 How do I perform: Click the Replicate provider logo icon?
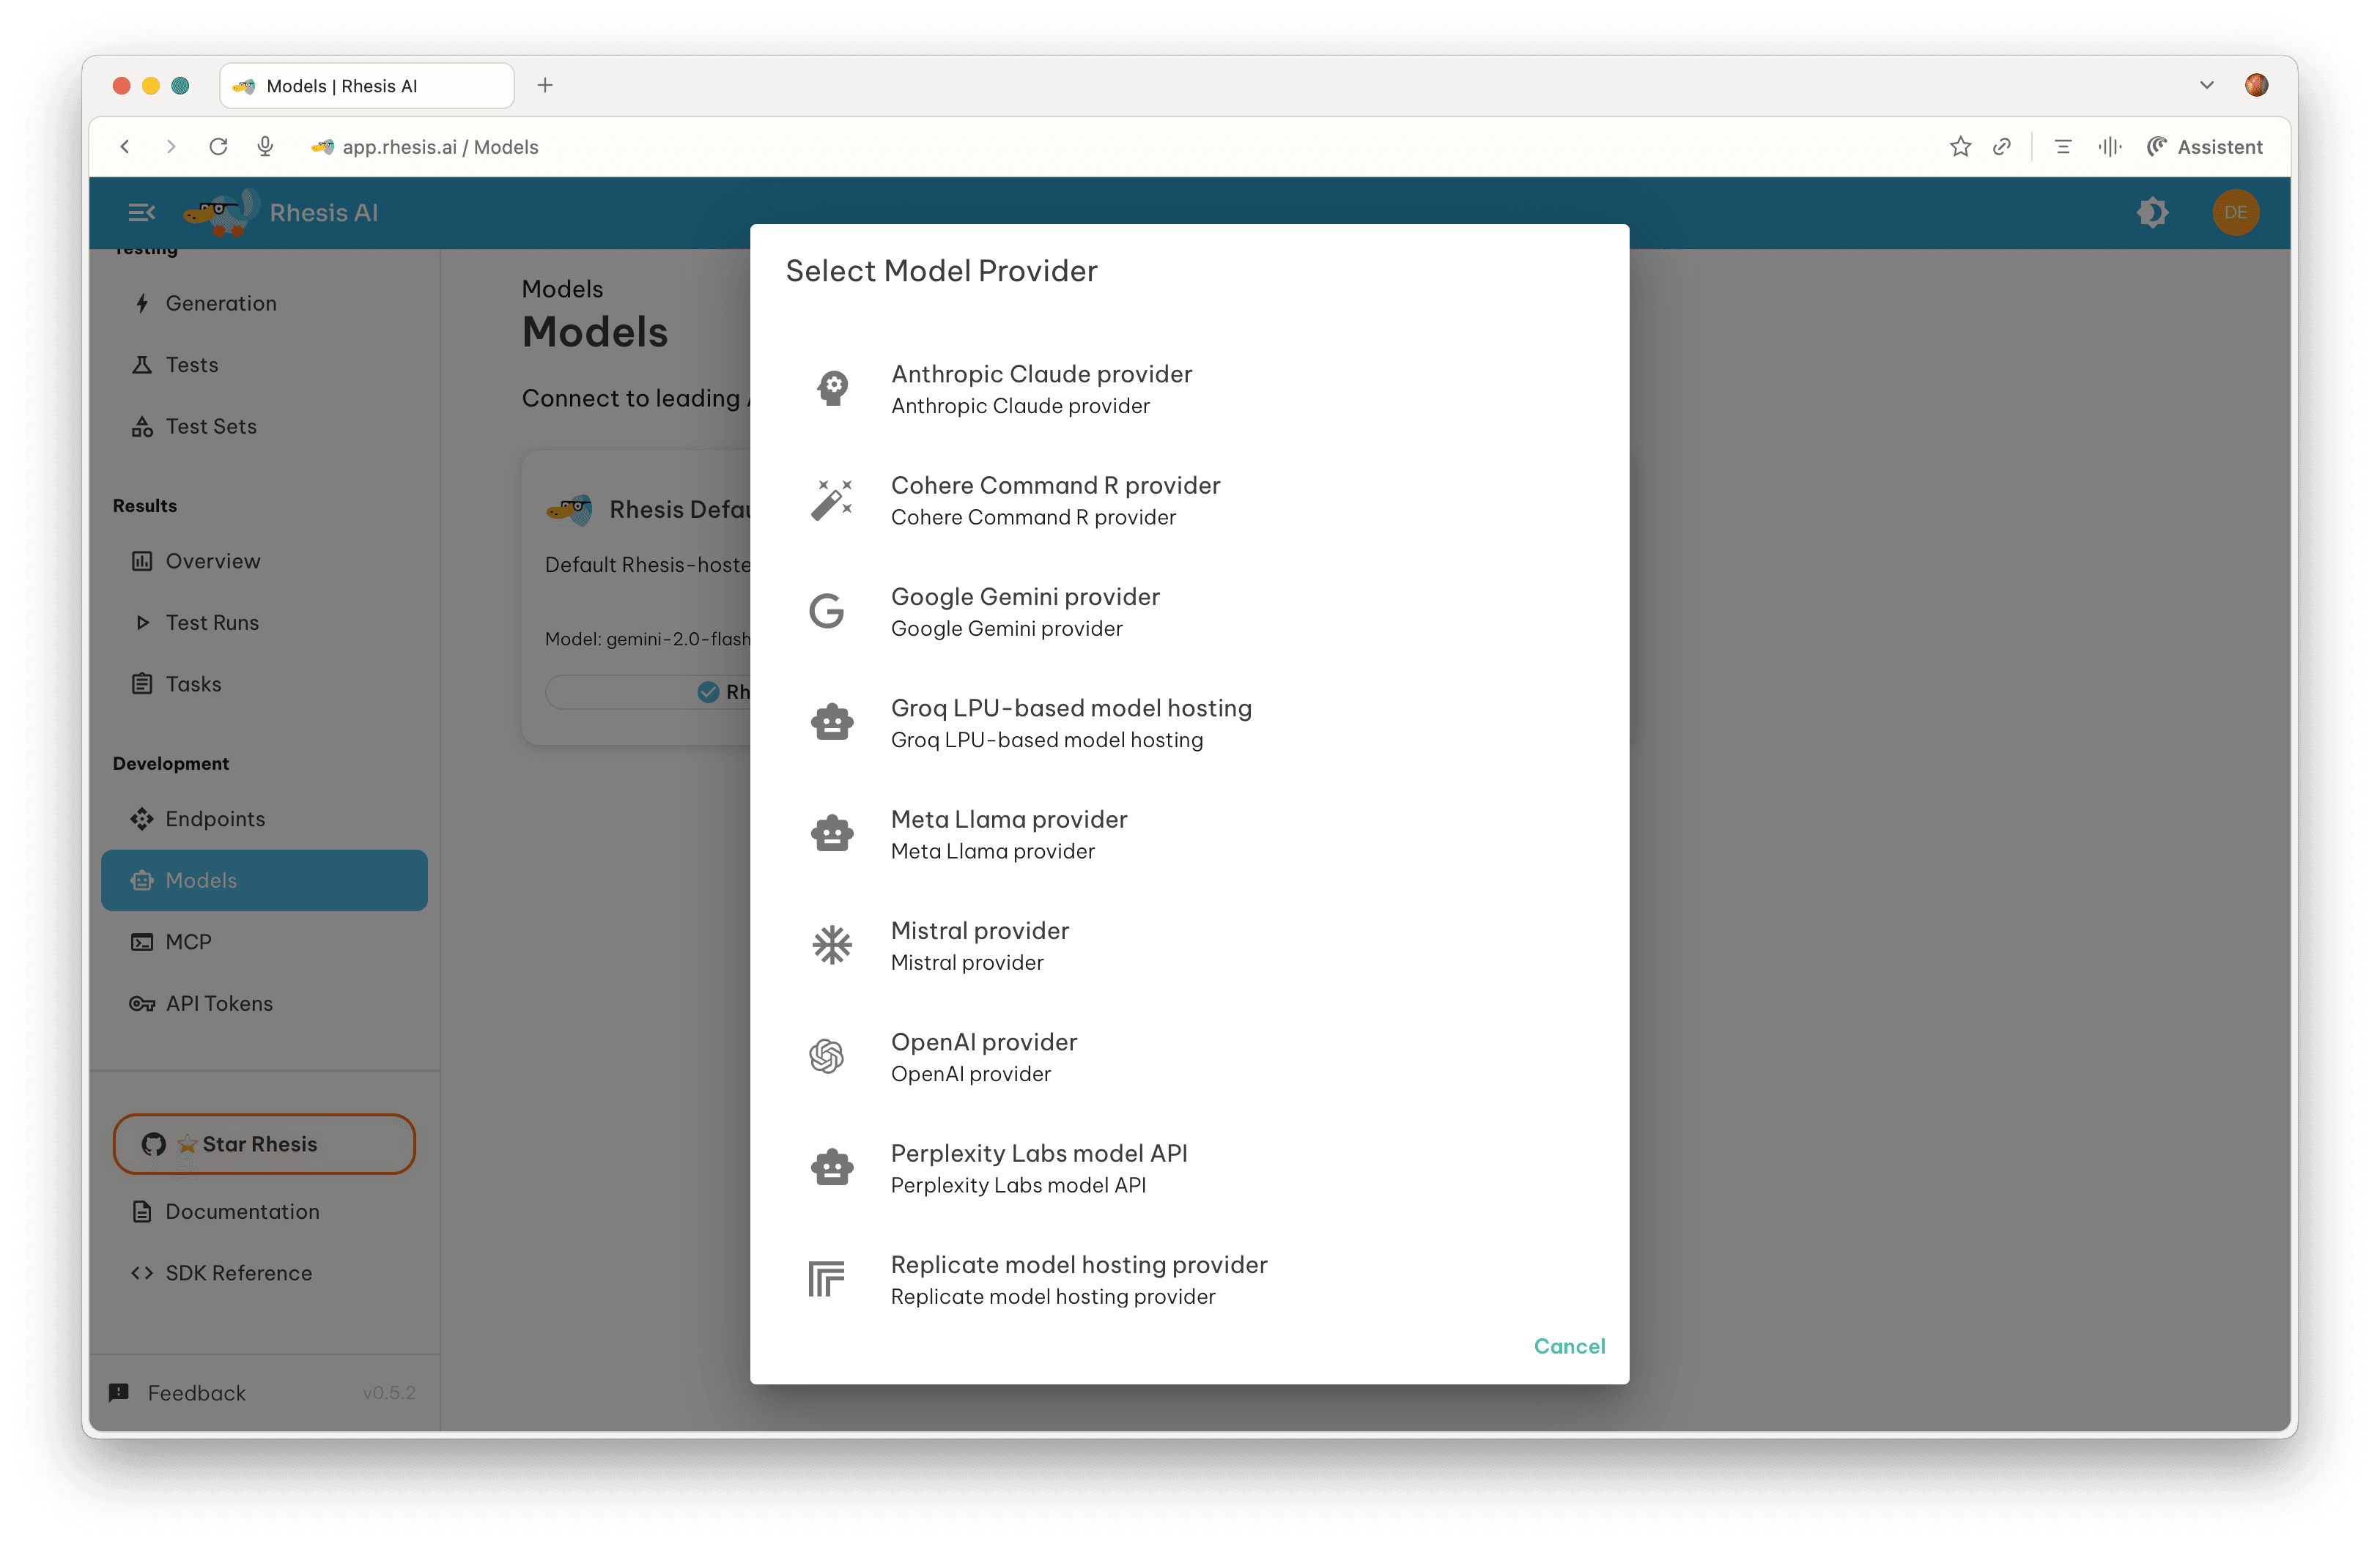click(827, 1279)
